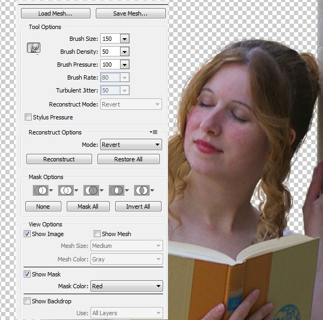Uncheck the Show Image checkbox
Screen dimensions: 323x320
27,234
